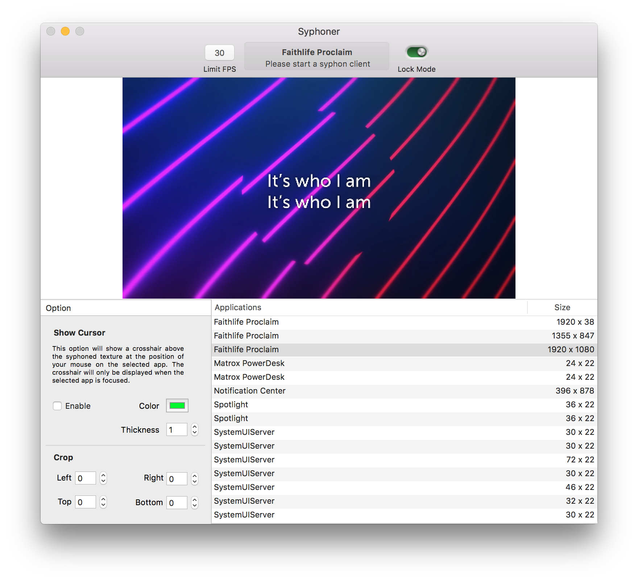Click the Crop Bottom value field
Screen dimensions: 638x582
pos(177,503)
